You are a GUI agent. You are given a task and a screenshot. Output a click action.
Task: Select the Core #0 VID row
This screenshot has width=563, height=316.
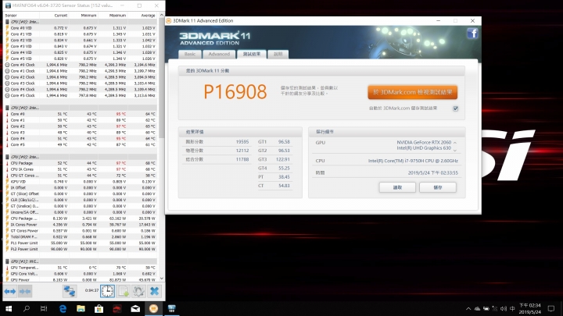coord(81,28)
